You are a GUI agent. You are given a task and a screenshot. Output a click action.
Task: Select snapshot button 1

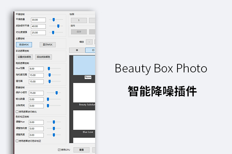point(79,20)
